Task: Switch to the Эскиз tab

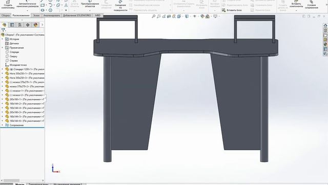Action: pyautogui.click(x=36, y=15)
